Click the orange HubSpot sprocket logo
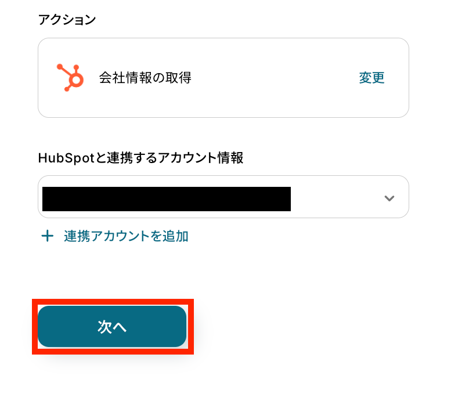The image size is (469, 412). pos(71,77)
